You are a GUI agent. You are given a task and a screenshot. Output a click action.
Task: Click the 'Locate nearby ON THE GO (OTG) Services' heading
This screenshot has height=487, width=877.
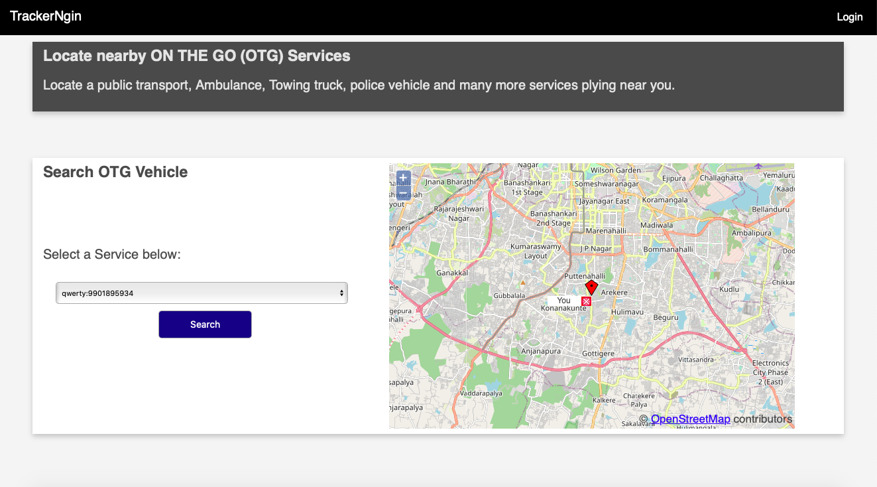(197, 56)
